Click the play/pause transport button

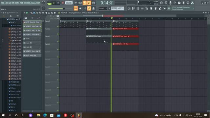click(54, 3)
